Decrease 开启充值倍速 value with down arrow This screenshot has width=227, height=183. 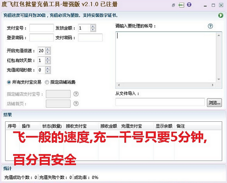pos(48,52)
